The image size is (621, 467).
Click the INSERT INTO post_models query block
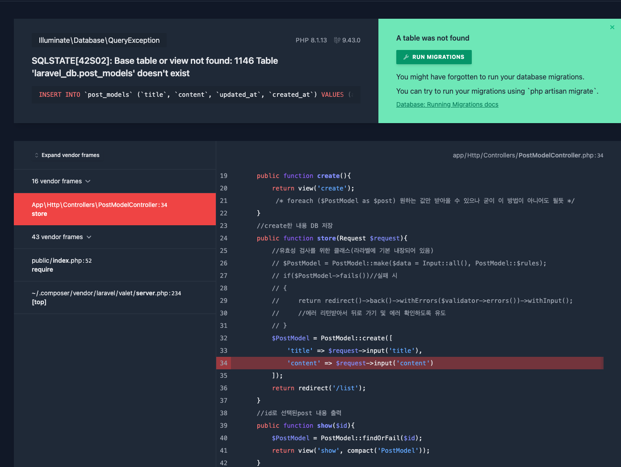(196, 95)
